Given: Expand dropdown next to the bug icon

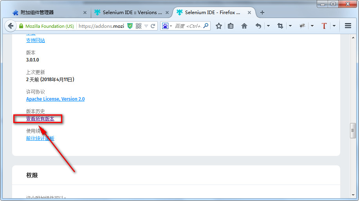Looking at the screenshot, I should 312,26.
